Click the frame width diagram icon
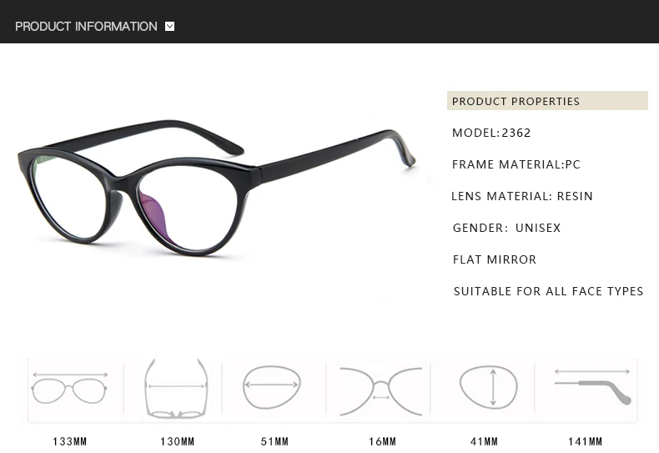Viewport: 659px width, 453px height. 69,387
